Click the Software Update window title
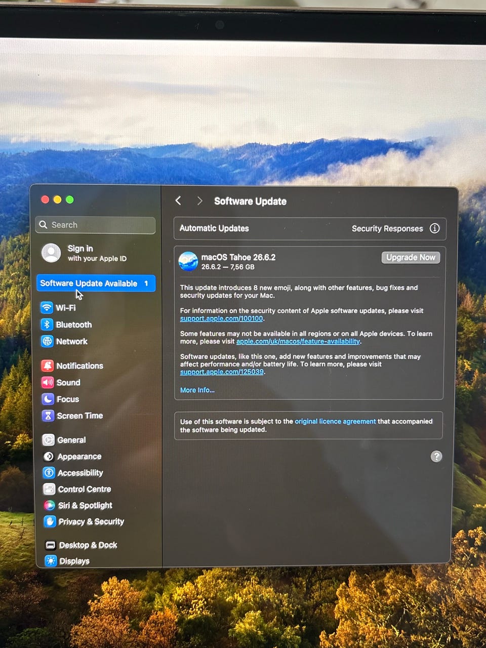Screen dimensions: 486x648 pyautogui.click(x=250, y=201)
